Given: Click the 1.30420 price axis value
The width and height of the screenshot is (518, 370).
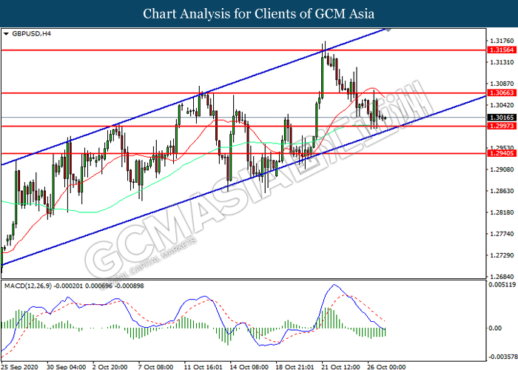Looking at the screenshot, I should point(502,105).
